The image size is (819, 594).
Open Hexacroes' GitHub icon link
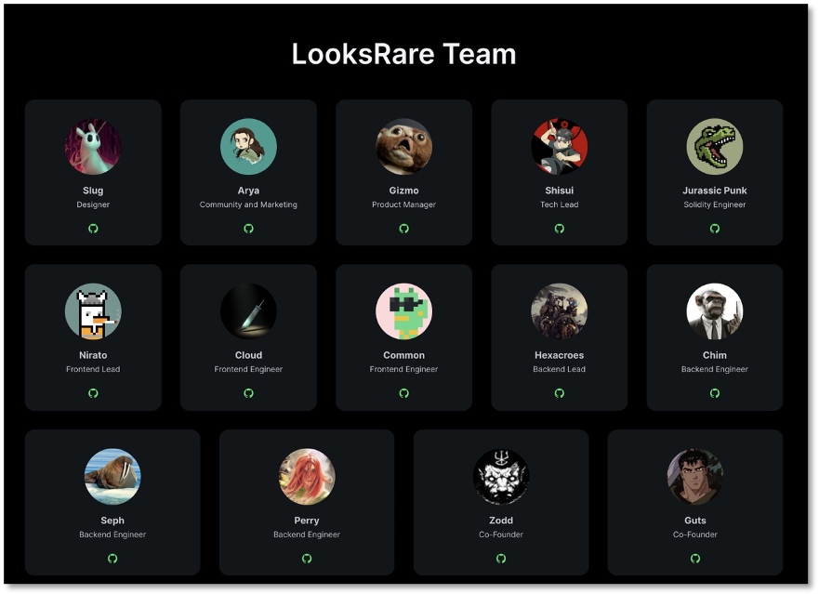click(560, 393)
